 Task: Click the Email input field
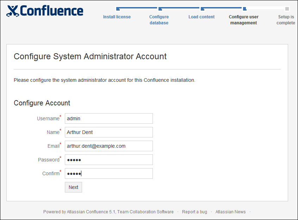pos(109,146)
